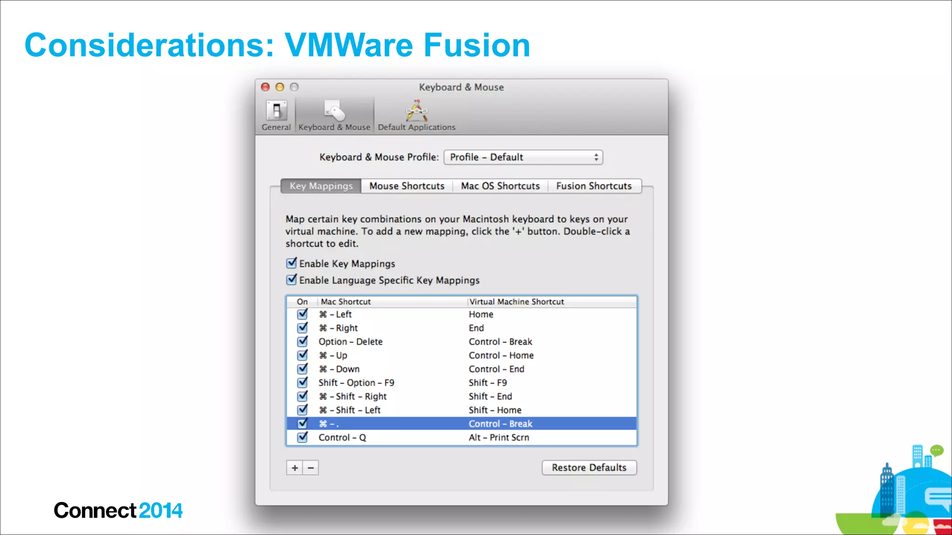Screen dimensions: 952x535
Task: Toggle the Enable Key Mappings checkbox
Action: 291,263
